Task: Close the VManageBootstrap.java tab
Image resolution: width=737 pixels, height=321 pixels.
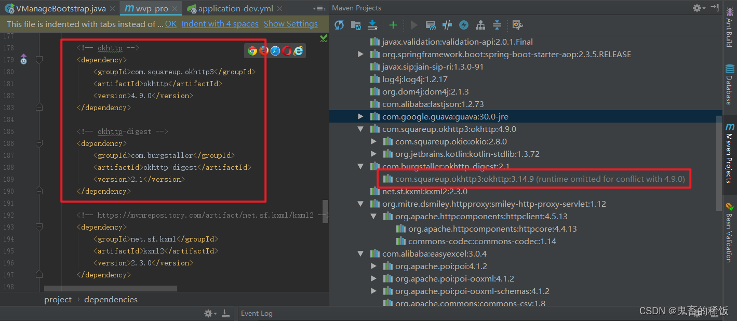Action: (113, 9)
